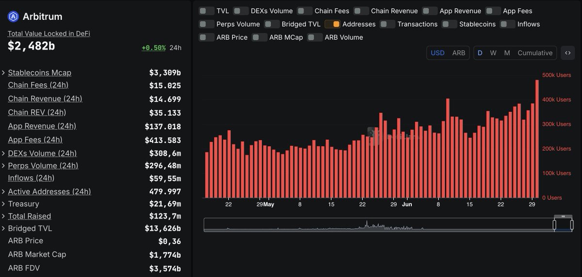Click the Chain REV (24h) label
Screen dimensions: 582x277
(x=37, y=112)
